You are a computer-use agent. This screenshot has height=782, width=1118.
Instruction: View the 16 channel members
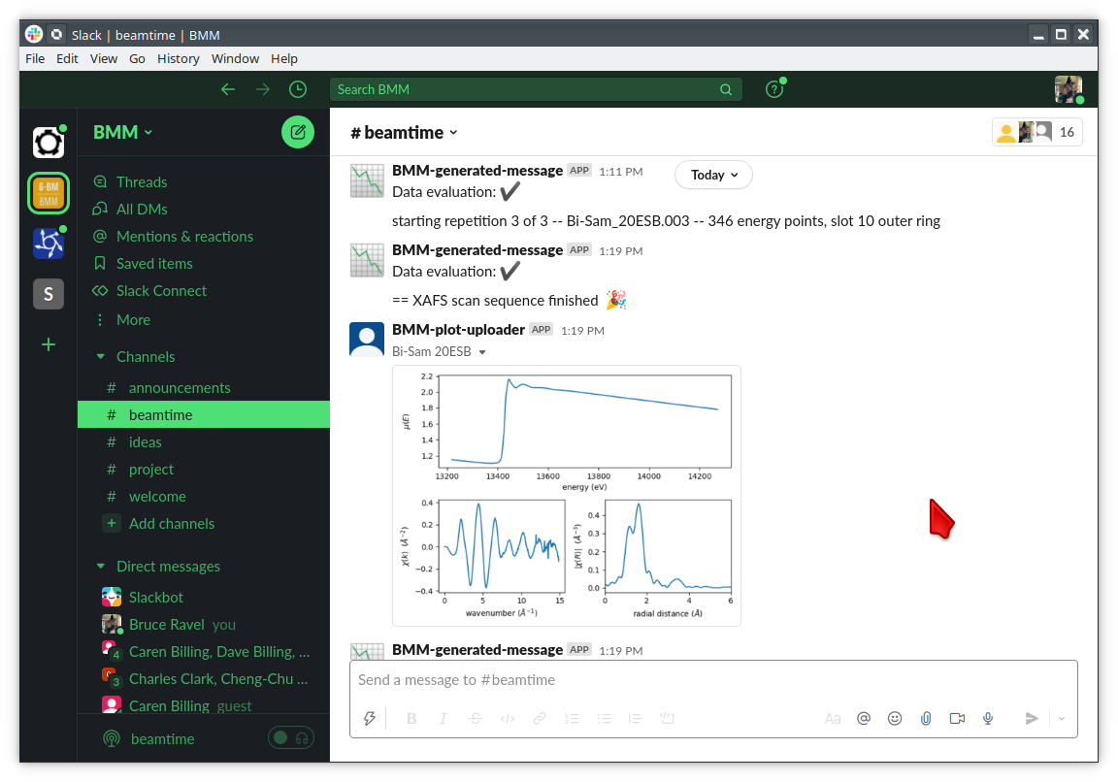coord(1037,132)
